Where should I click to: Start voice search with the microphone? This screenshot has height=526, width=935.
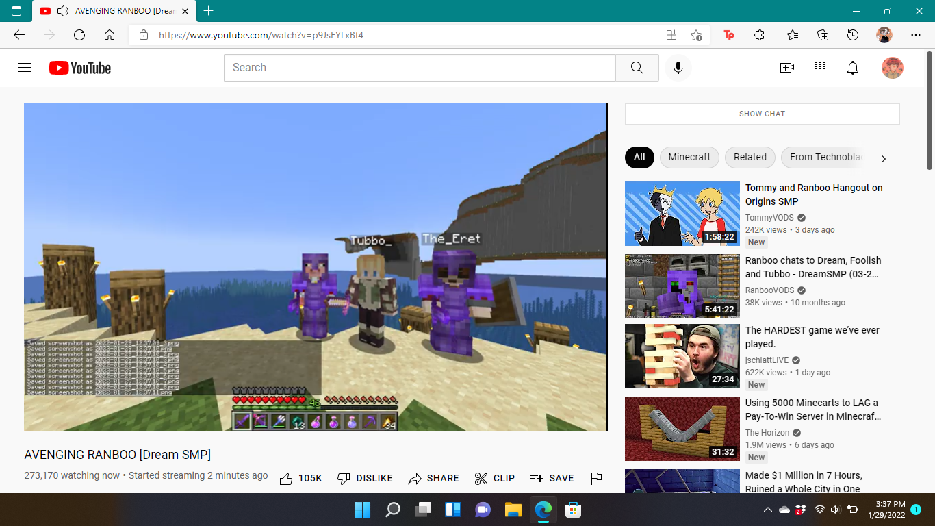678,68
